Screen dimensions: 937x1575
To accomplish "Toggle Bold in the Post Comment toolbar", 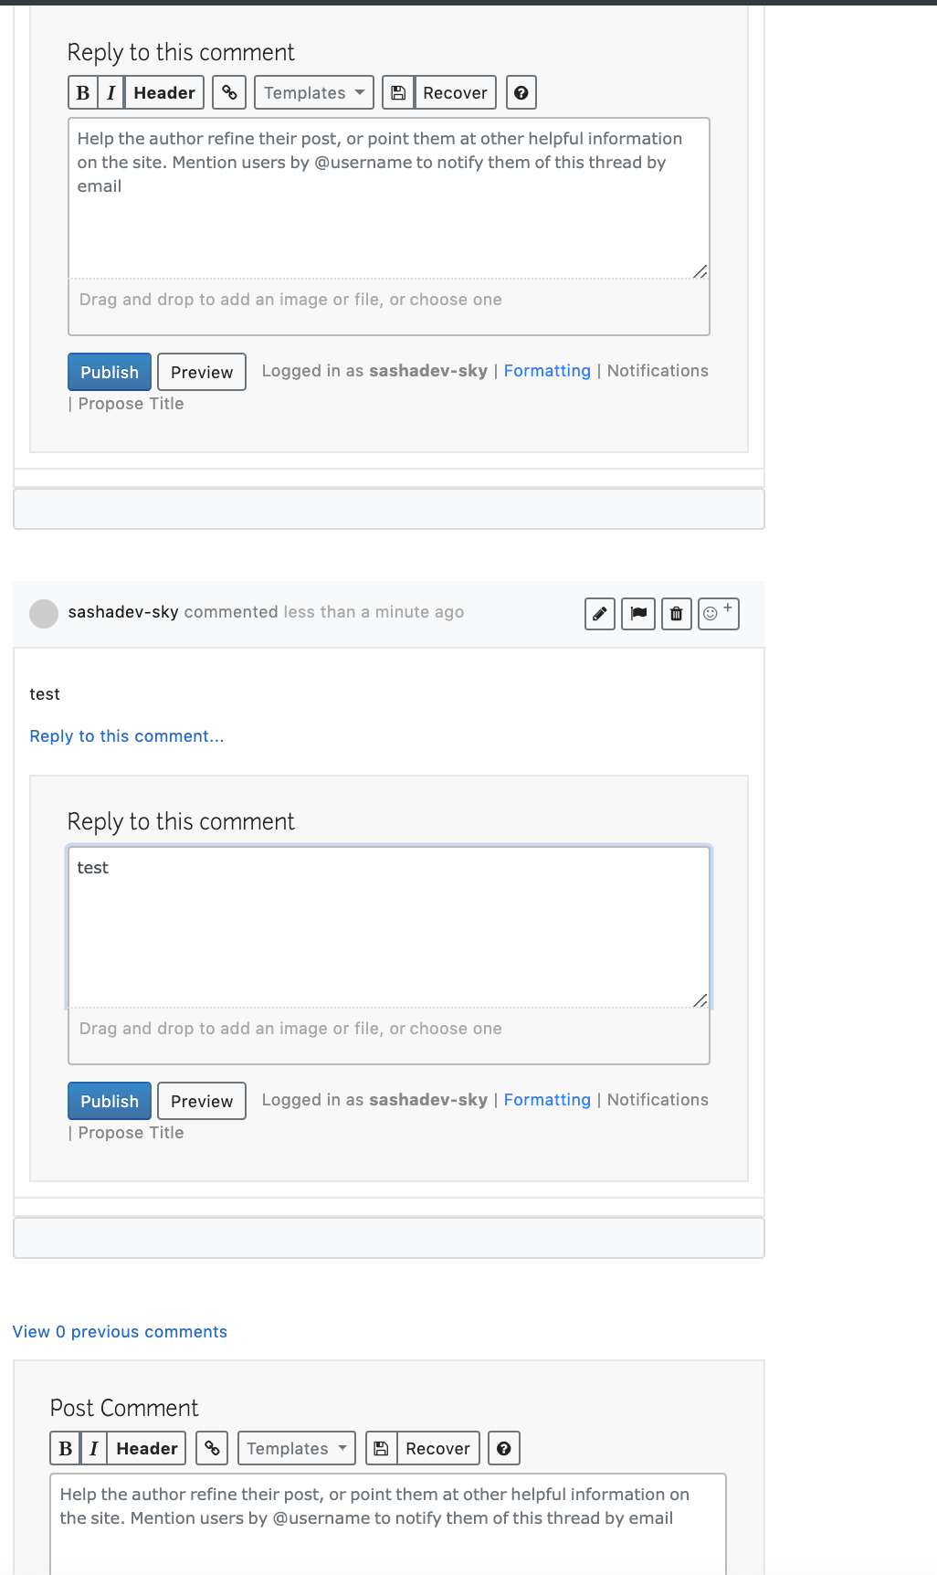I will [64, 1448].
